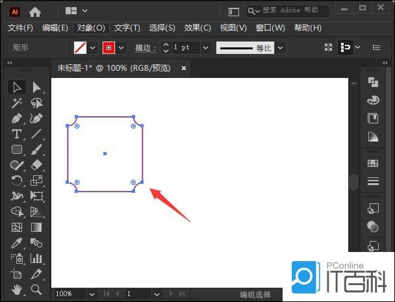This screenshot has height=302, width=395.
Task: Select the Rectangle tool
Action: point(17,149)
